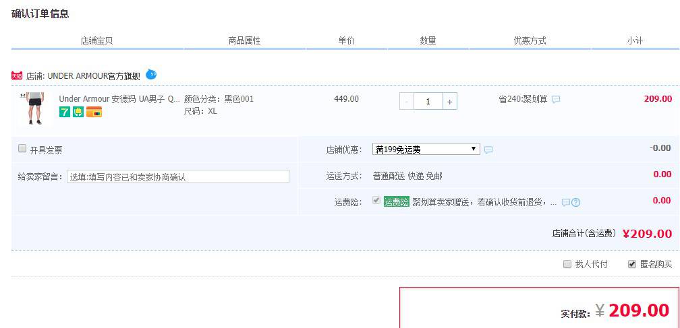680x328 pixels.
Task: Open the Under Armour 安德玛 product title link
Action: 119,99
